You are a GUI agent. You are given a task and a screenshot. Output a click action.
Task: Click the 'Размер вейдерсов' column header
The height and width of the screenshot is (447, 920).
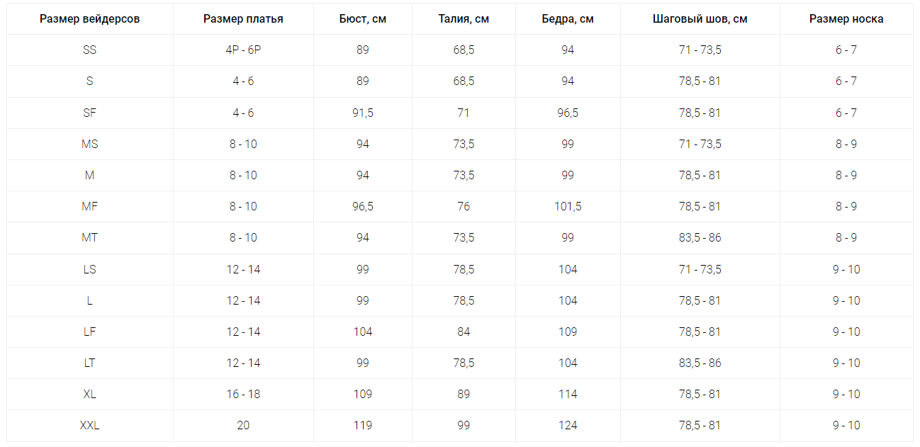point(89,19)
